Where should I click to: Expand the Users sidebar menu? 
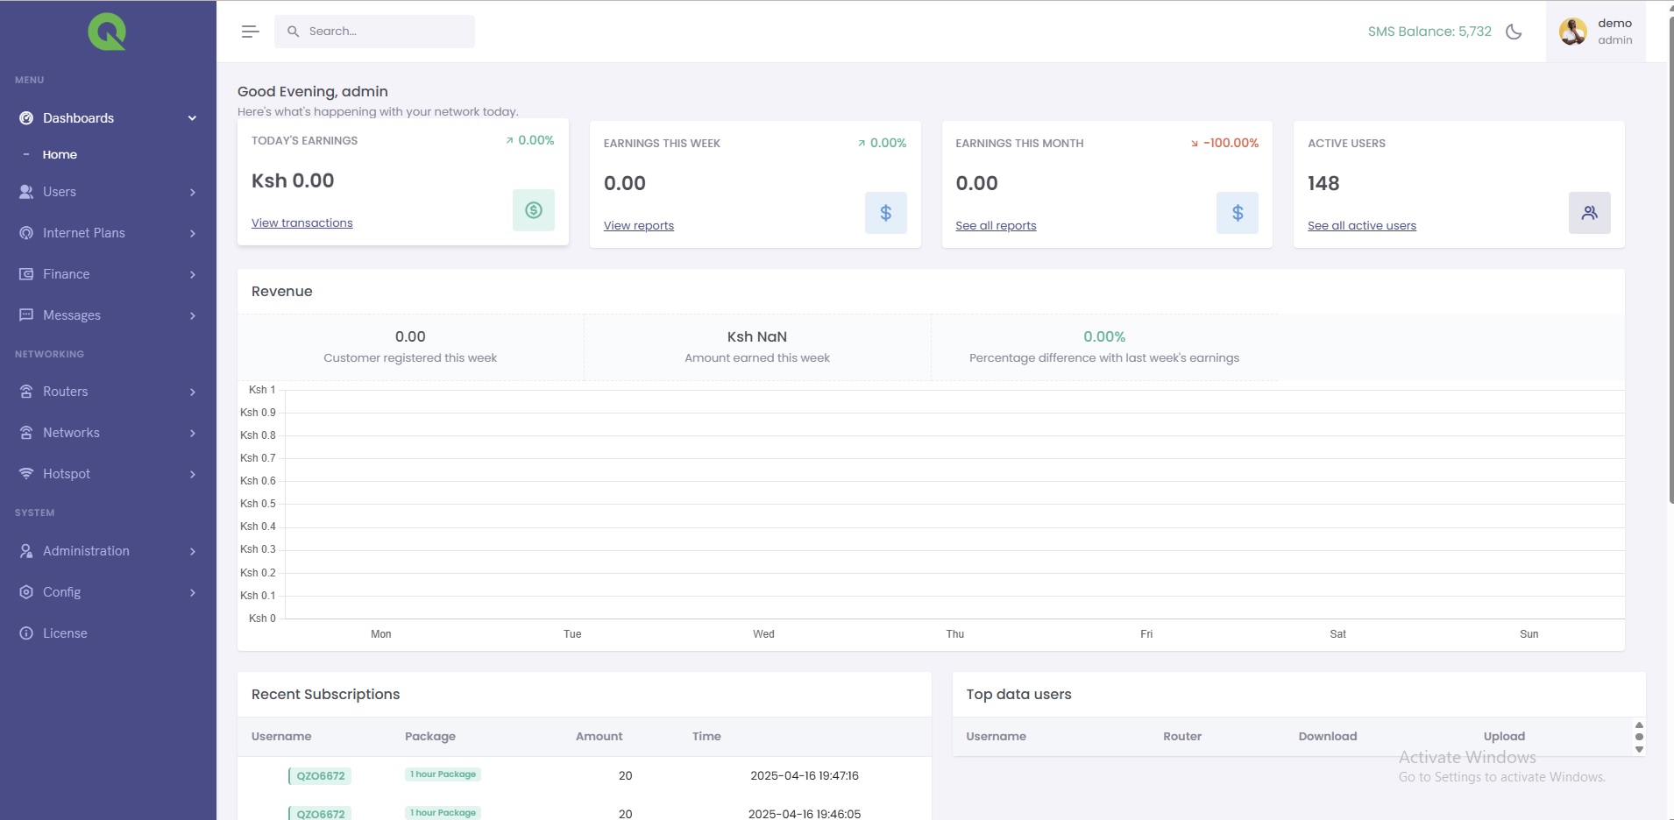click(x=60, y=192)
